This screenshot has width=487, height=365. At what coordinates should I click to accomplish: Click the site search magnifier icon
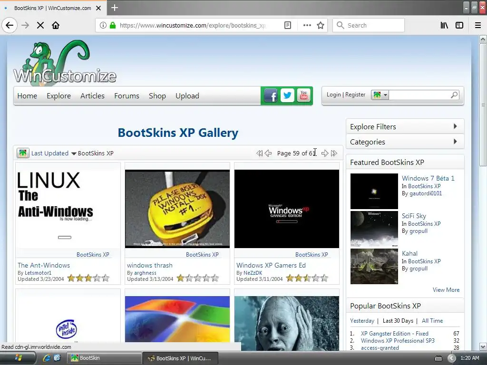coord(454,95)
